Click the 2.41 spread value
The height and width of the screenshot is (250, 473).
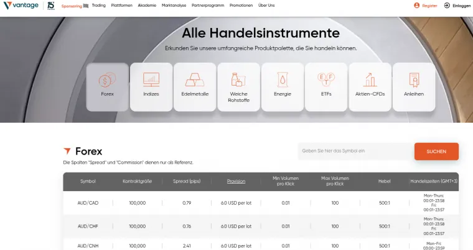[187, 246]
